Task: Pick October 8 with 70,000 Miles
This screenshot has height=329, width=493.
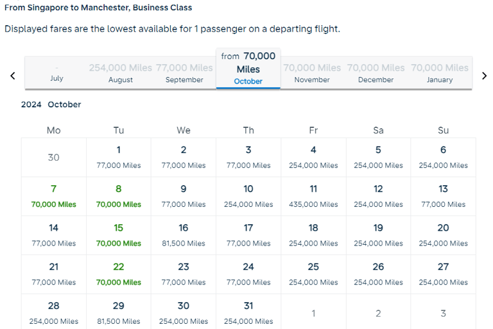Action: pyautogui.click(x=119, y=196)
